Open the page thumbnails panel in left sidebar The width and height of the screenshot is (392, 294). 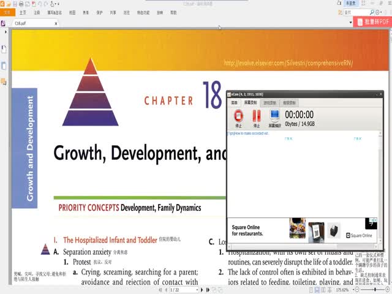coord(4,66)
